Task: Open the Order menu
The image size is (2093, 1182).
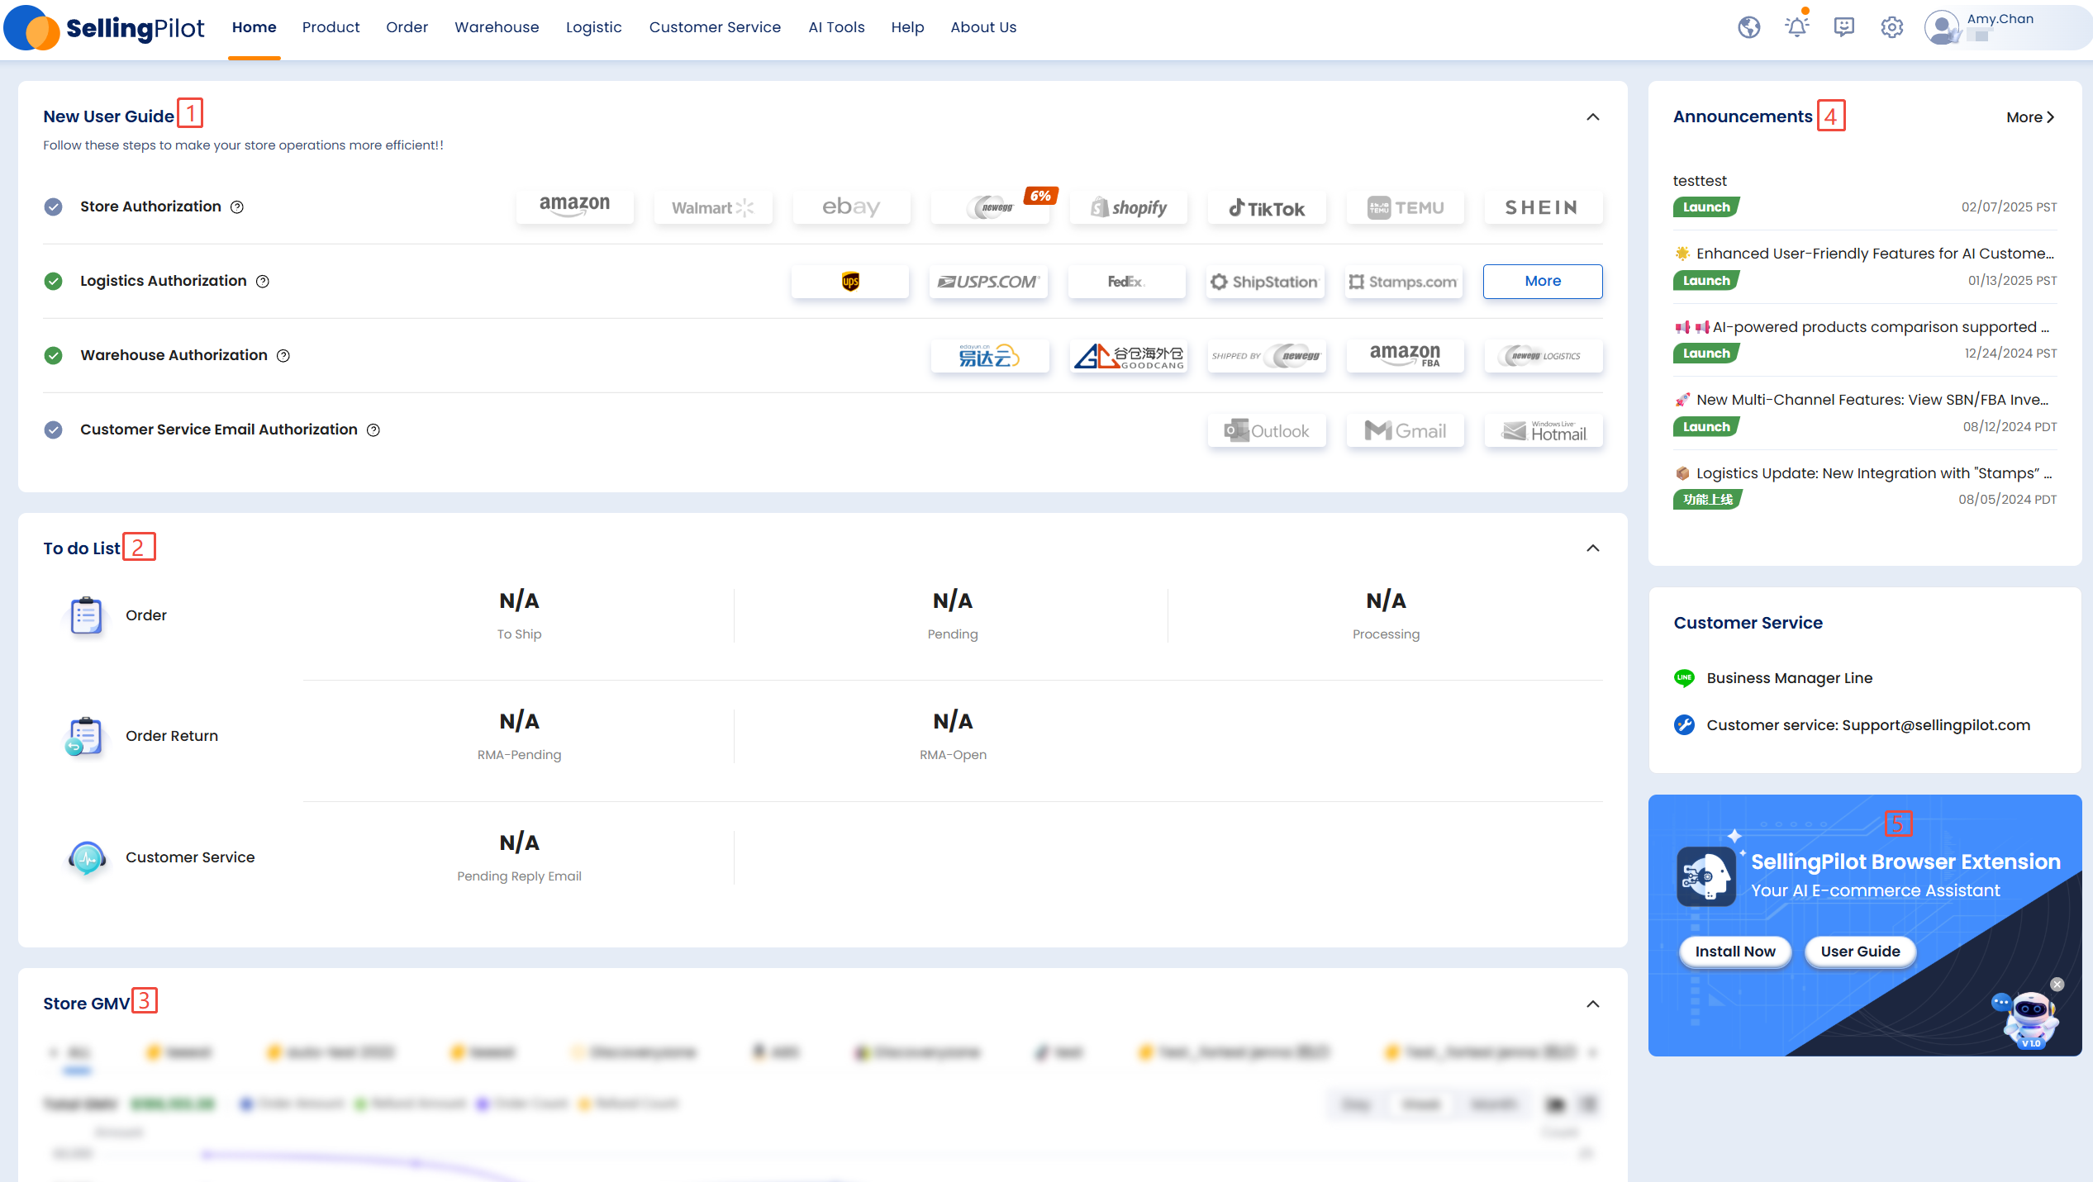Action: [x=407, y=27]
